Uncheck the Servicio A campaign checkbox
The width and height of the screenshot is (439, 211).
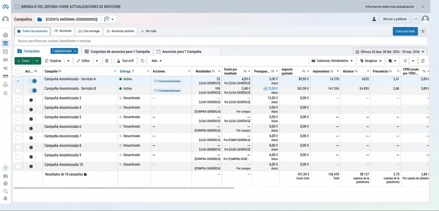[x=18, y=81]
